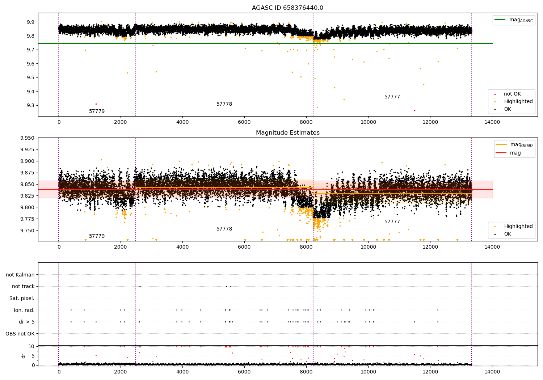Click the 9.750 y-axis tick label
This screenshot has height=380, width=543.
click(28, 231)
